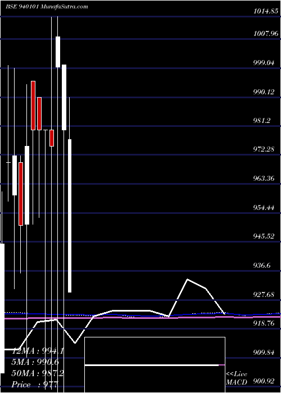
Task: Click the 999.04 price axis label
Action: coord(264,63)
